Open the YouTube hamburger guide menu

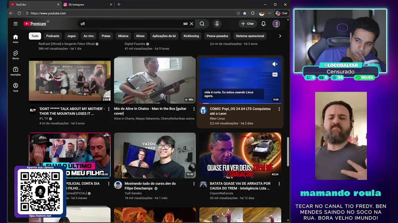16,24
